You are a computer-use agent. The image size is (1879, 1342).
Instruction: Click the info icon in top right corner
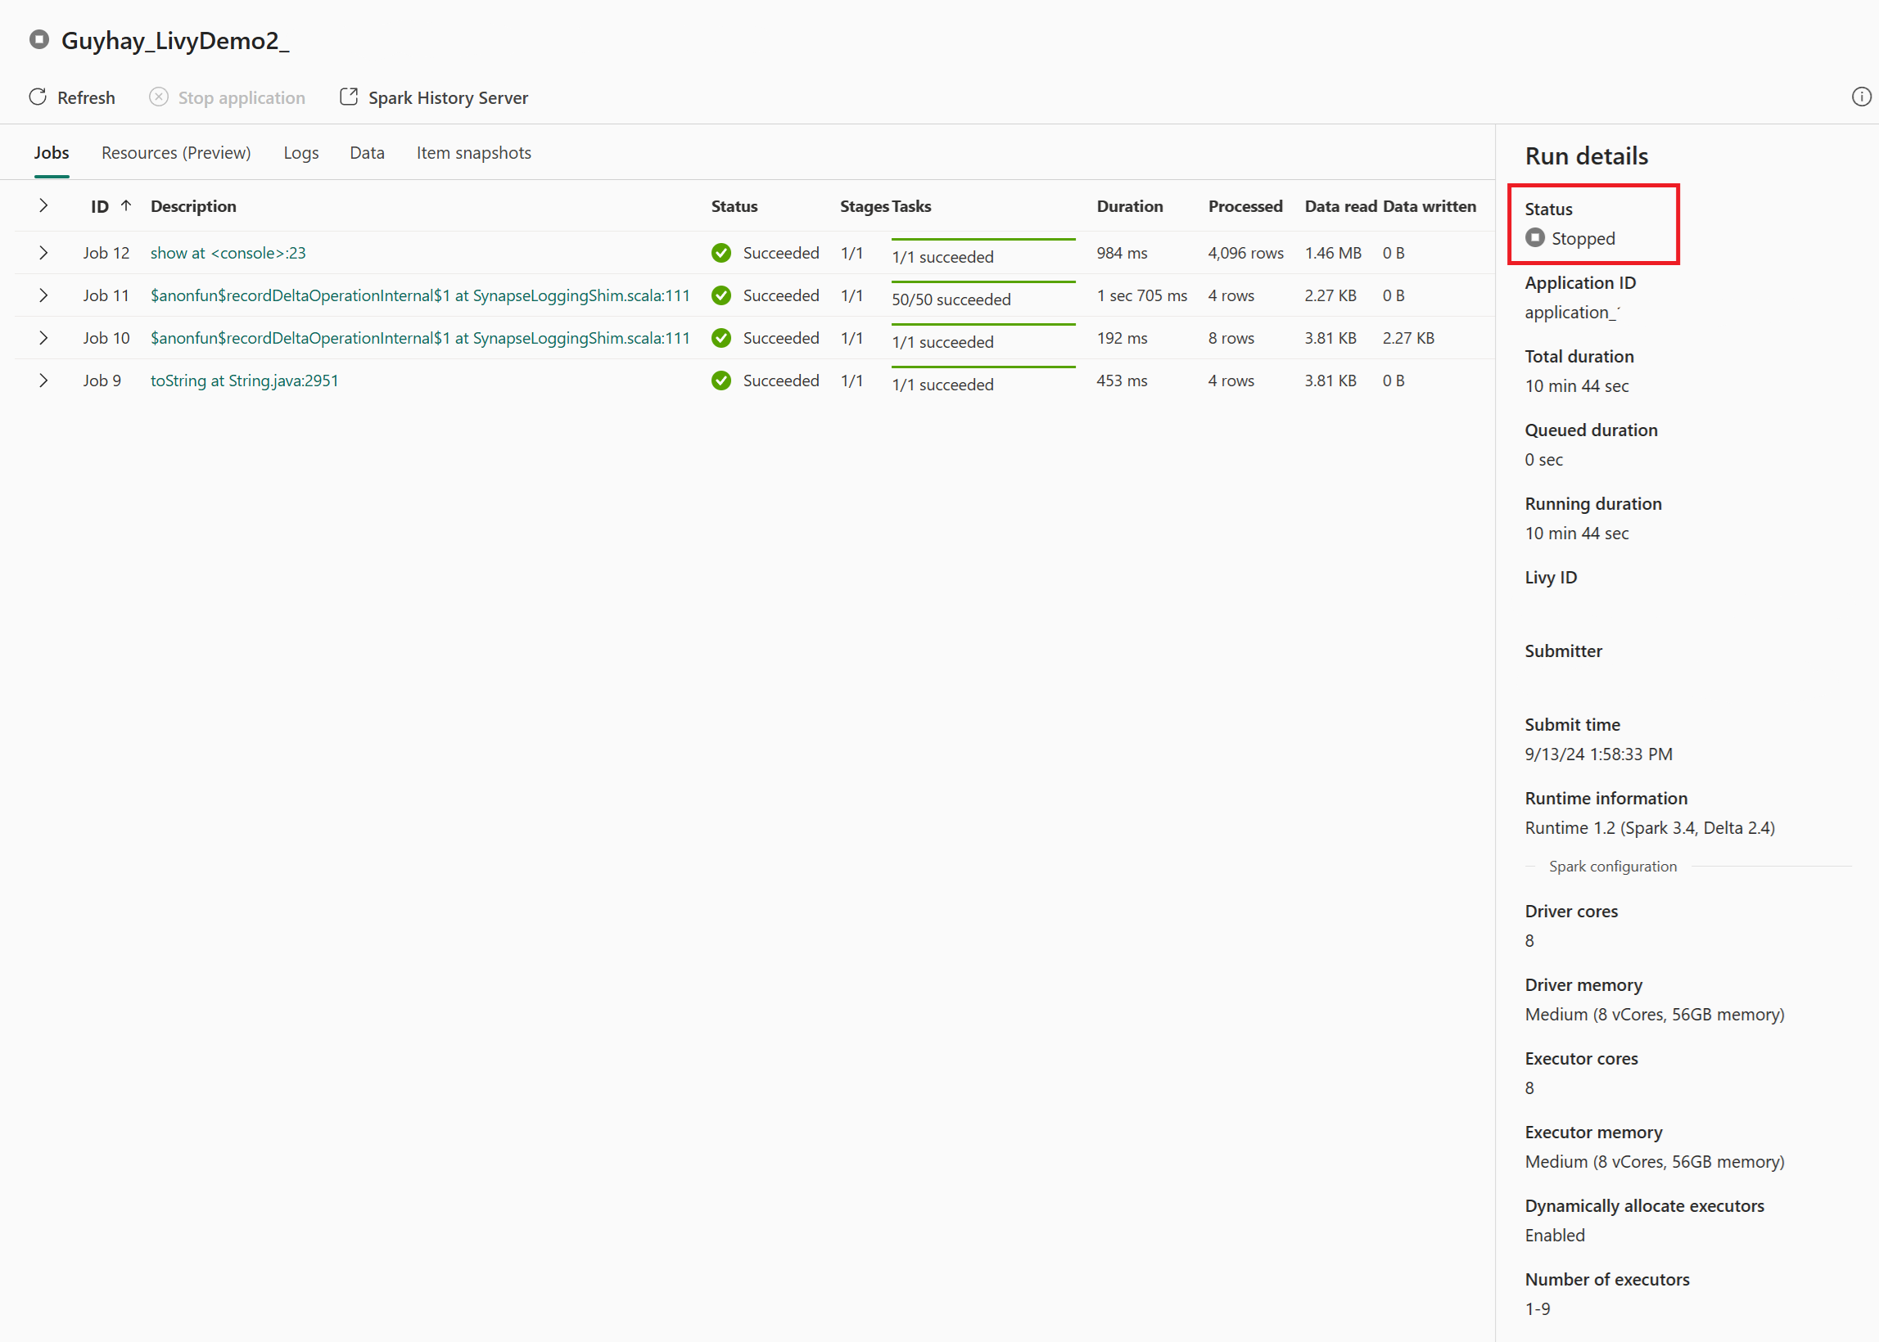[x=1862, y=96]
